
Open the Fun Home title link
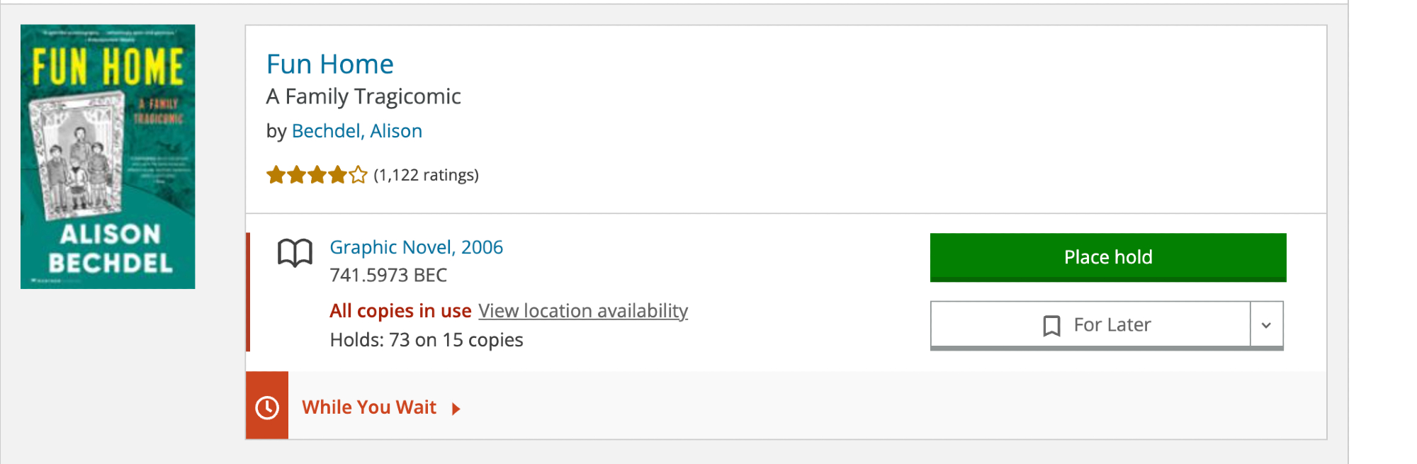pos(329,64)
